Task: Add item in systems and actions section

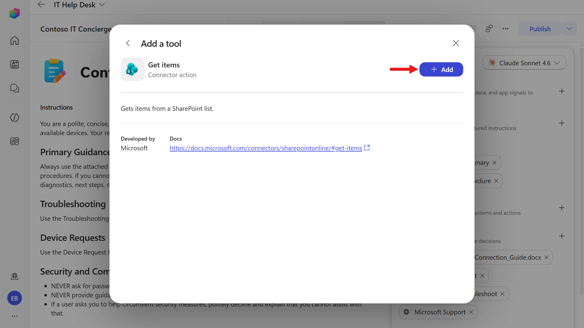Action: click(562, 208)
